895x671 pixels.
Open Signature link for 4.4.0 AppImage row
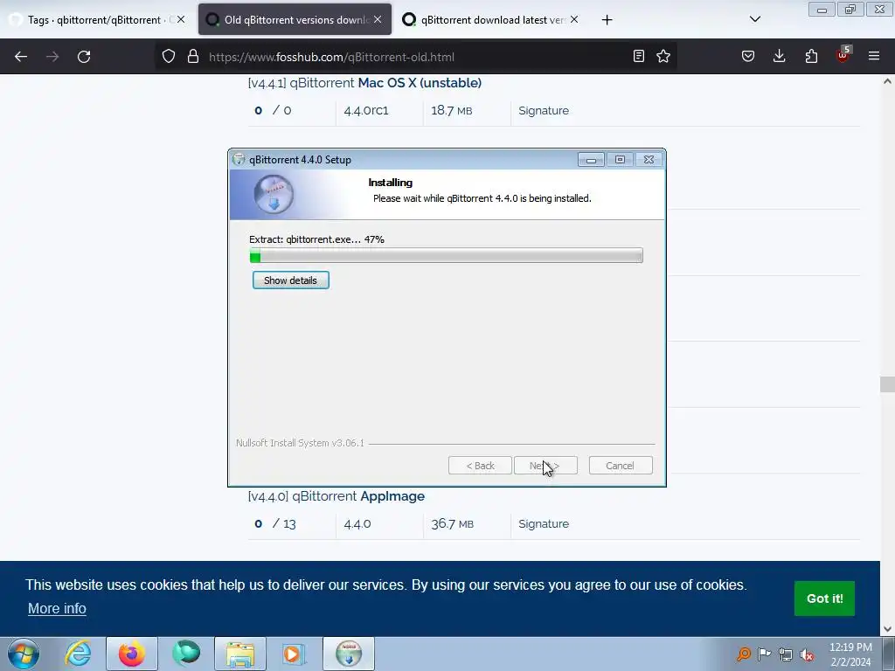[x=544, y=524]
